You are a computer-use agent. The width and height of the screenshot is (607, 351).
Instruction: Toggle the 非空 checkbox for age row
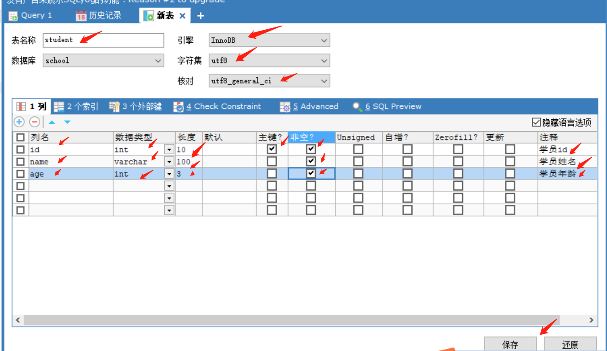click(311, 173)
